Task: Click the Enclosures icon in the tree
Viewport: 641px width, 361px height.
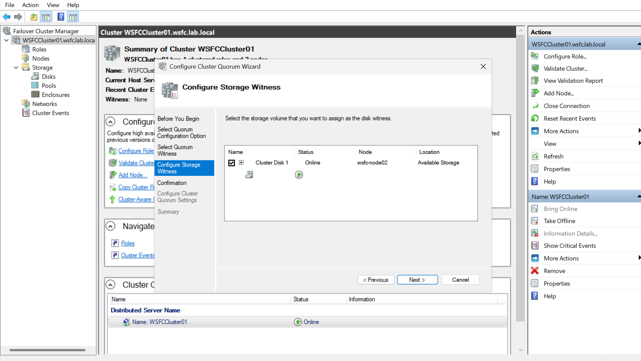Action: (35, 95)
